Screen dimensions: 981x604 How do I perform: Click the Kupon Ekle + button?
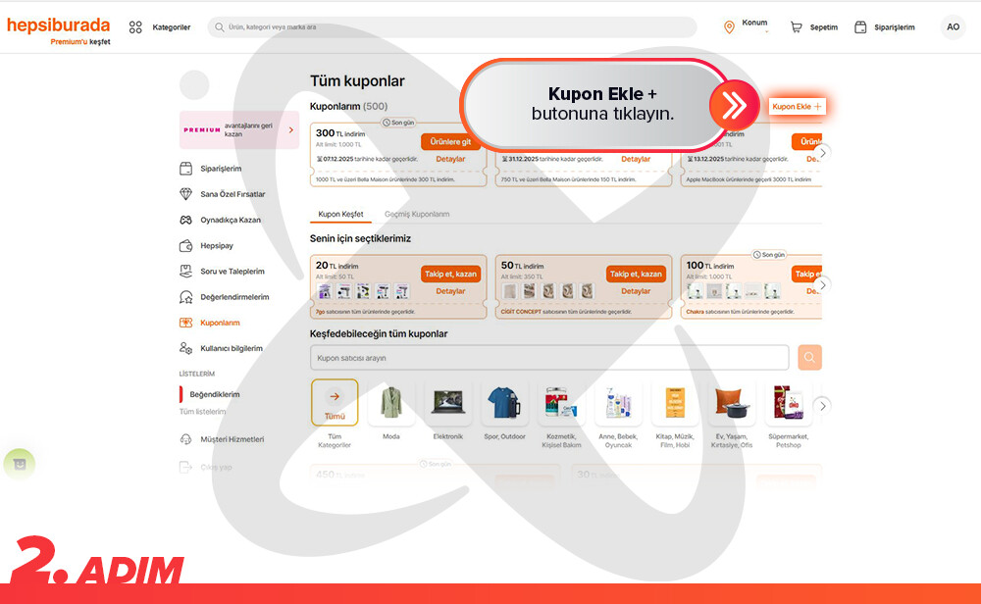click(797, 106)
